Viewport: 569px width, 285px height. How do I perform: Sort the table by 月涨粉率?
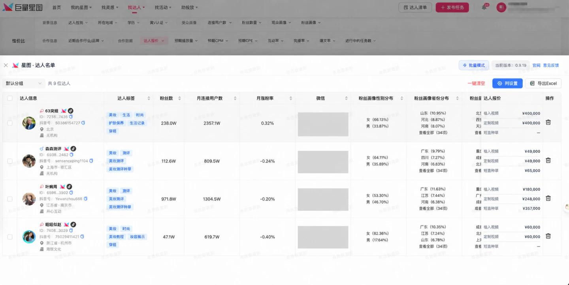pyautogui.click(x=291, y=98)
